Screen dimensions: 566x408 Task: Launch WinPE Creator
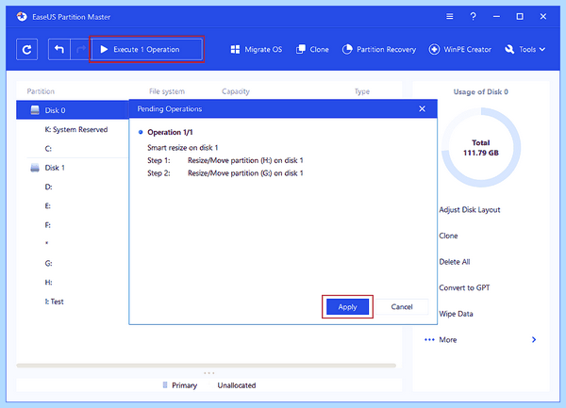(x=460, y=49)
